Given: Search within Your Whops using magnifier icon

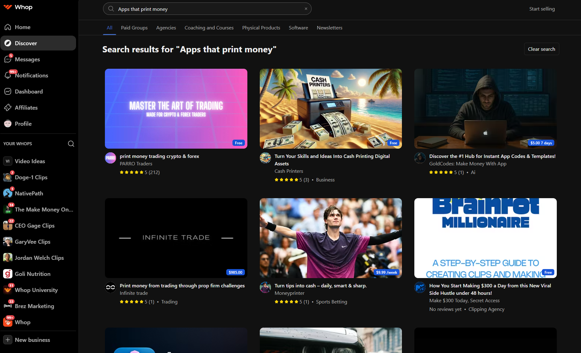Looking at the screenshot, I should point(71,144).
